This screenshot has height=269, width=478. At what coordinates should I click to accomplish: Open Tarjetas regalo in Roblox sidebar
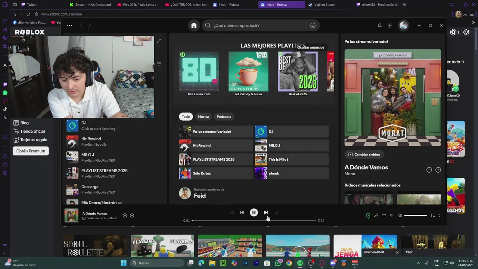tap(31, 140)
